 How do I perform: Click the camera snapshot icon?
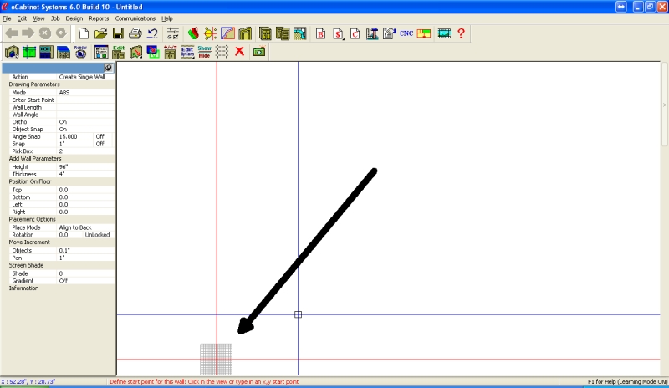[x=259, y=51]
